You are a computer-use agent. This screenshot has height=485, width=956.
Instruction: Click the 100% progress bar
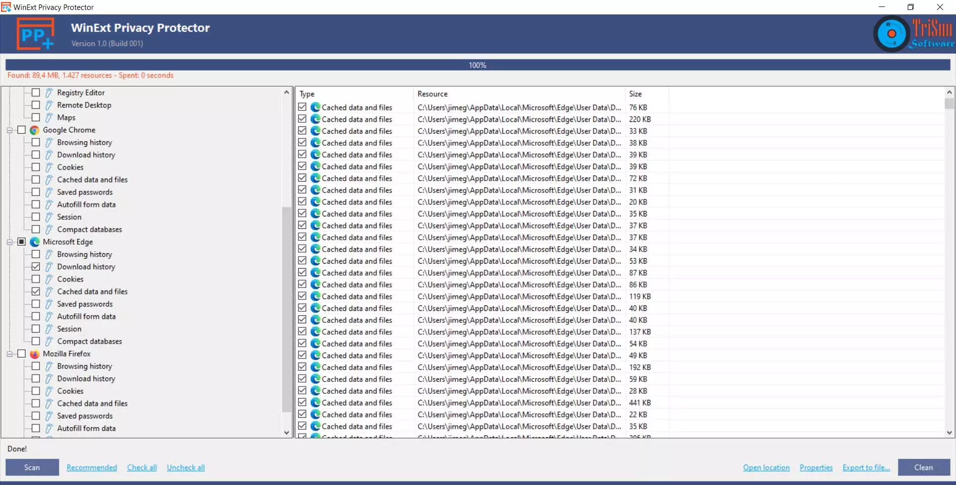coord(478,65)
